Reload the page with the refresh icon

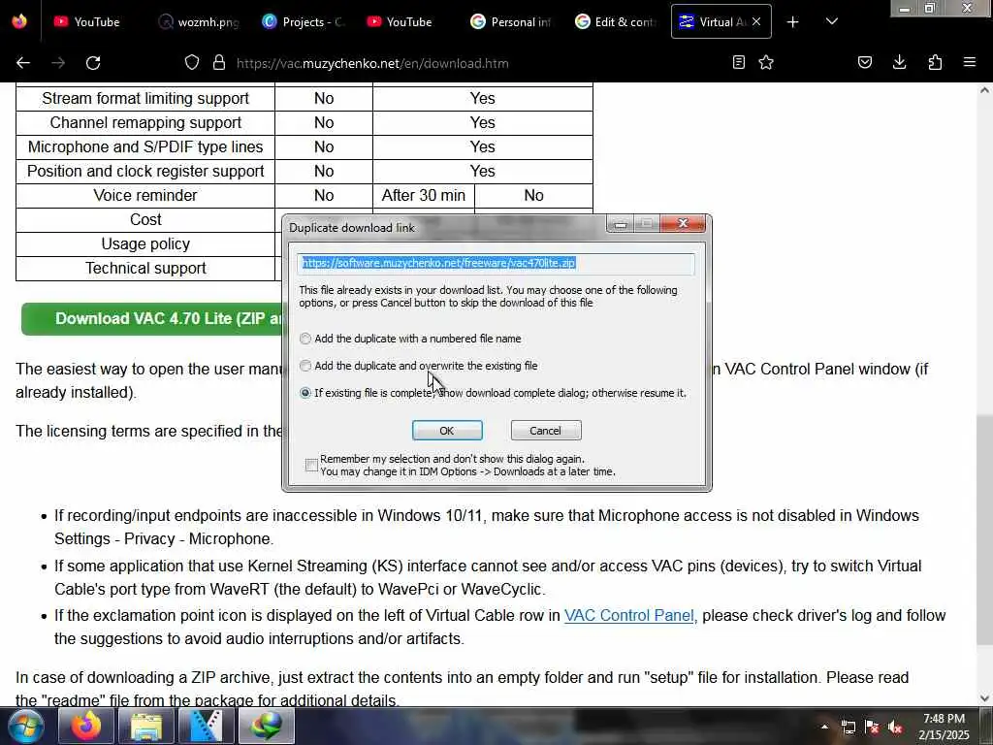(x=94, y=63)
